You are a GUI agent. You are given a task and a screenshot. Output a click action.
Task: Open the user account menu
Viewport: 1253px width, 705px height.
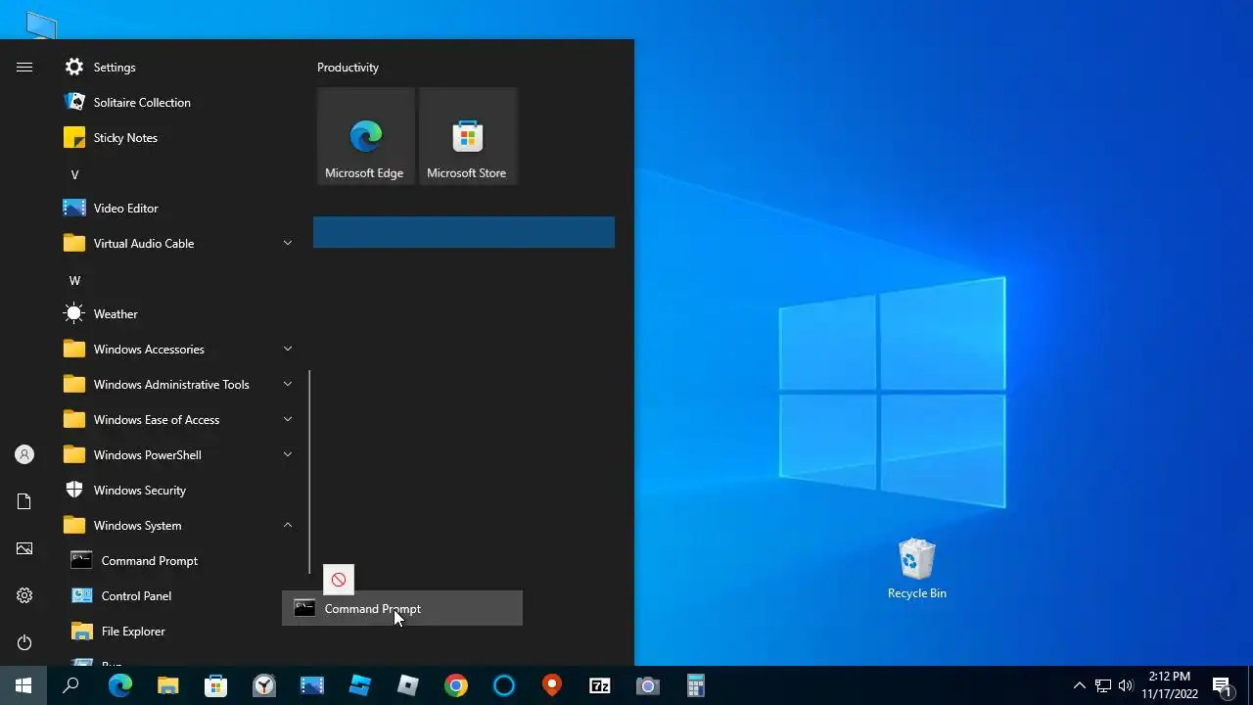(x=24, y=454)
